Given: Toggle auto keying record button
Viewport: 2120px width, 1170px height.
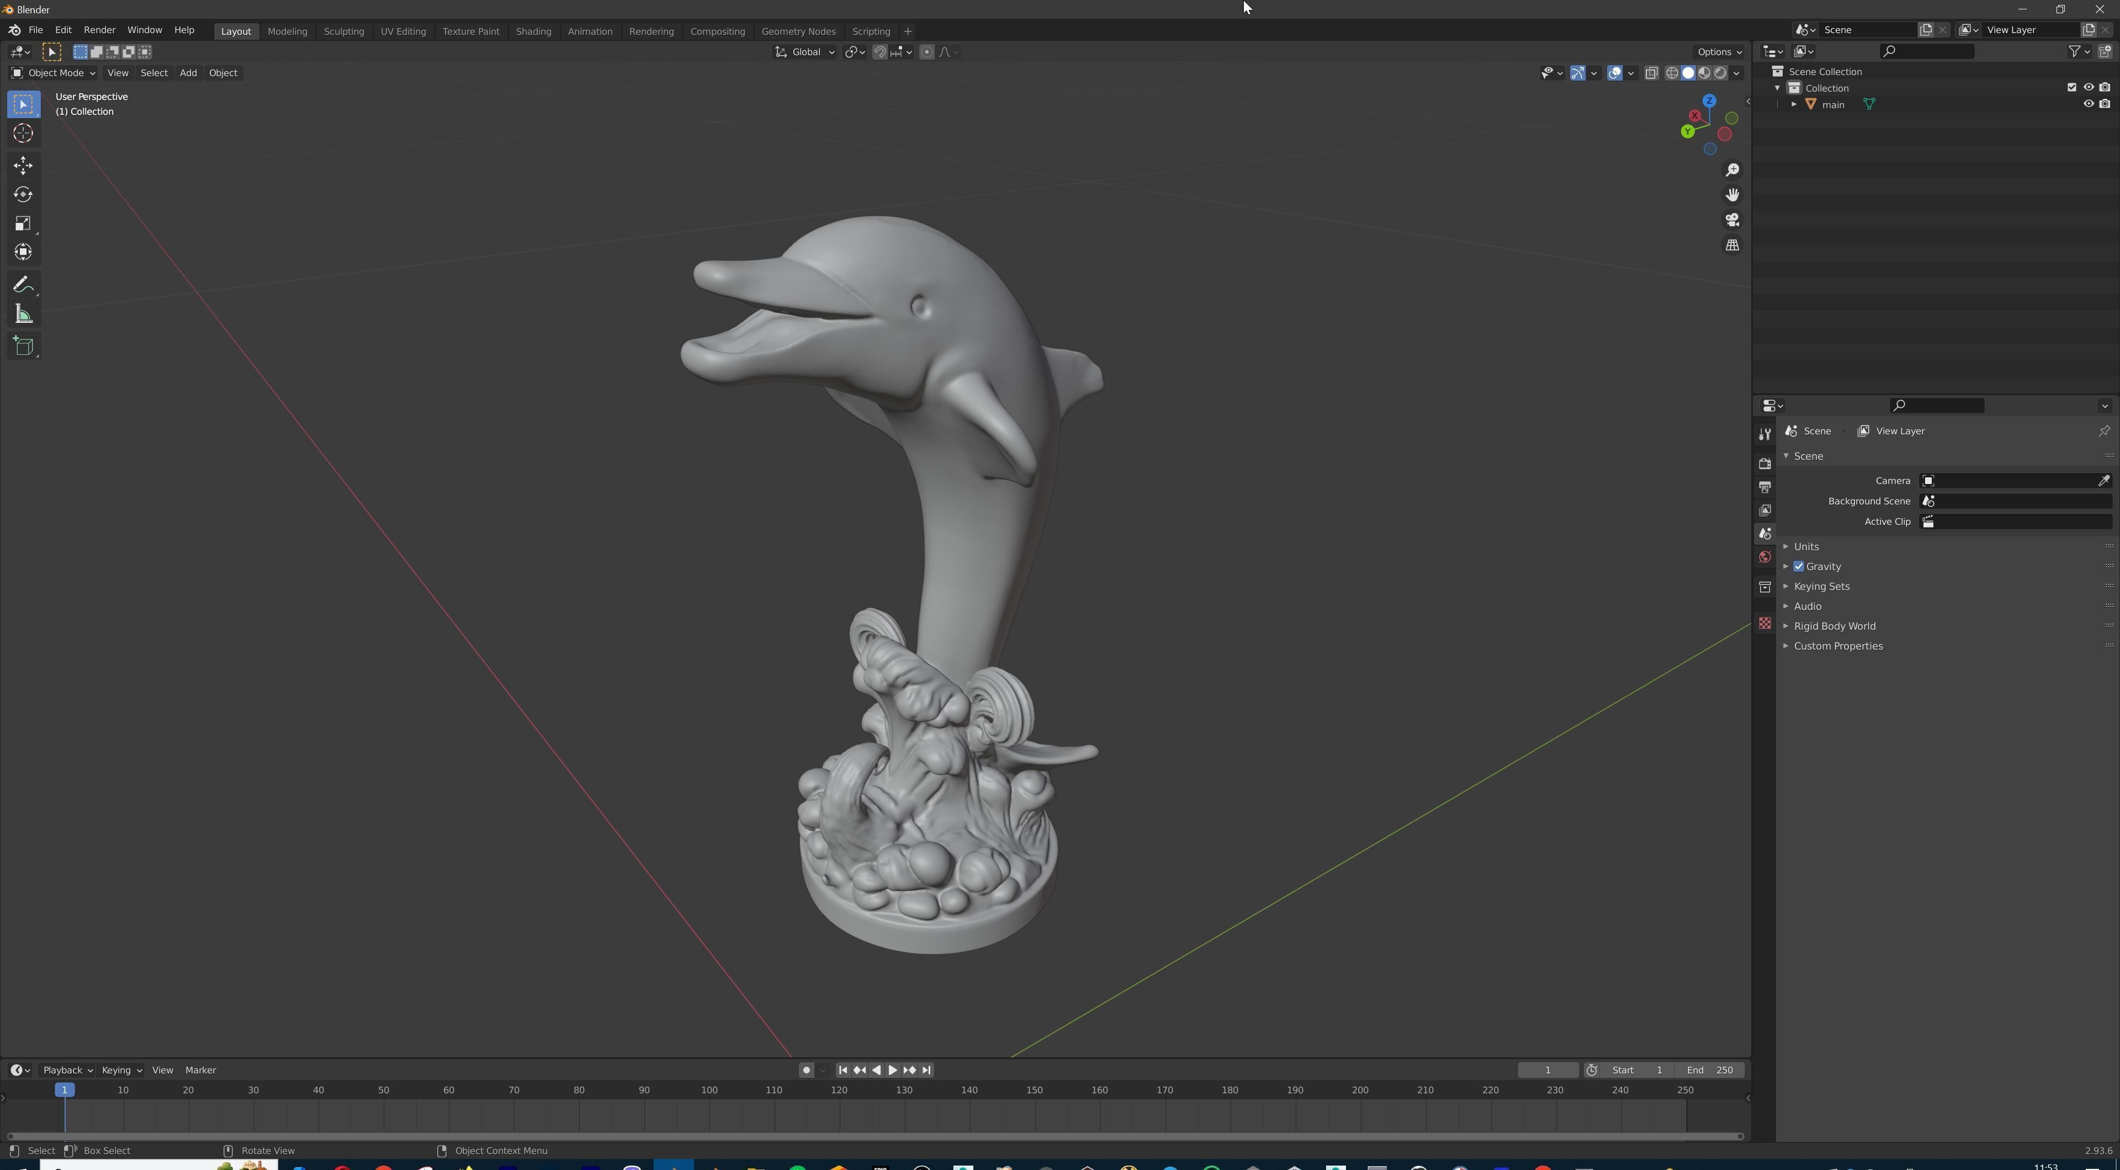Looking at the screenshot, I should pyautogui.click(x=807, y=1070).
